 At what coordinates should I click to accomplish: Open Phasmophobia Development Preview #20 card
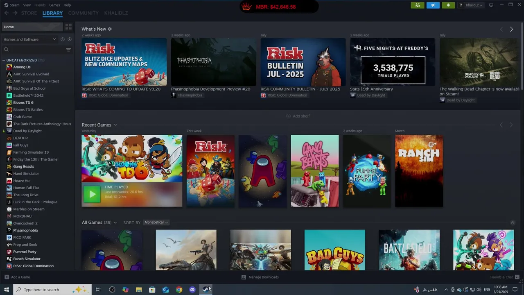[214, 62]
